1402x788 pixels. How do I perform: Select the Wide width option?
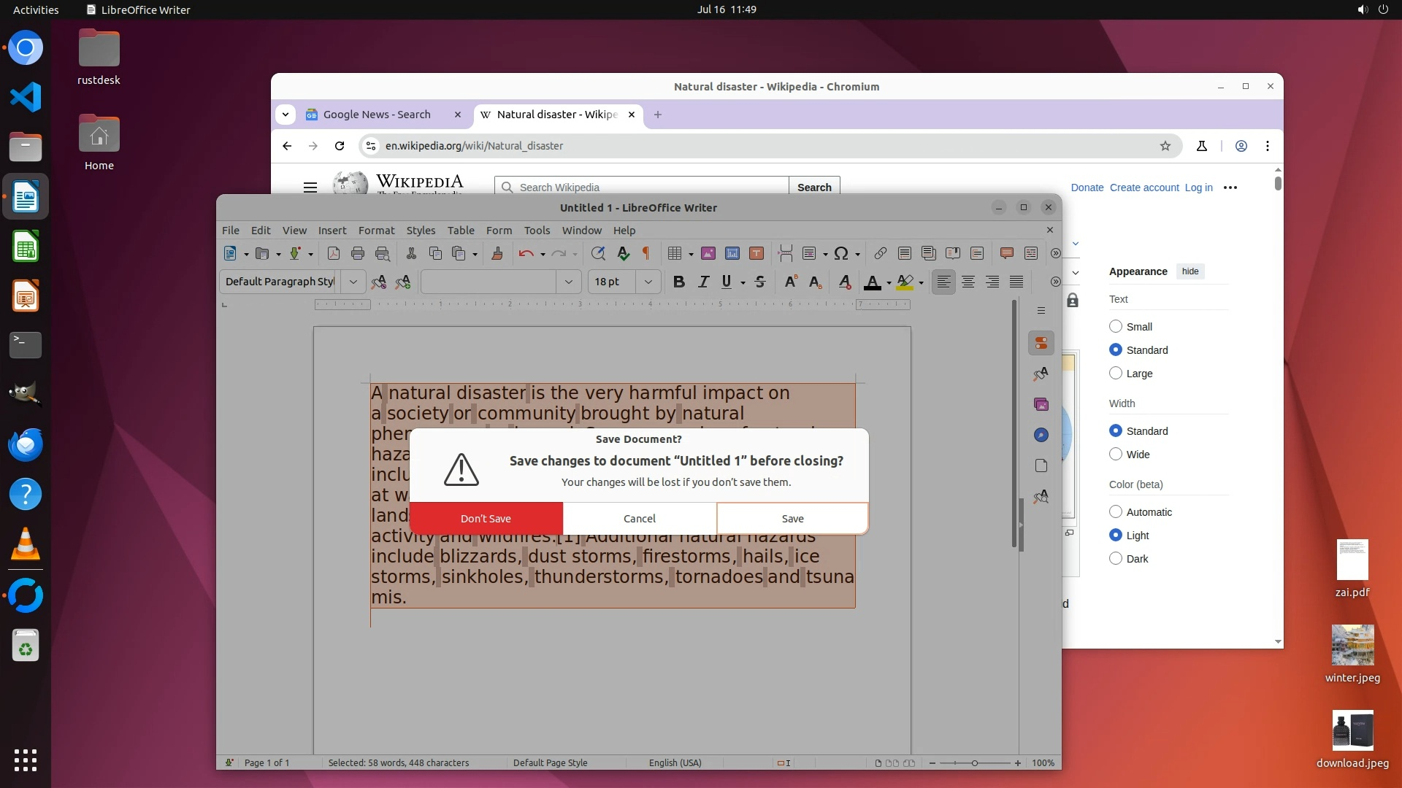click(1116, 454)
